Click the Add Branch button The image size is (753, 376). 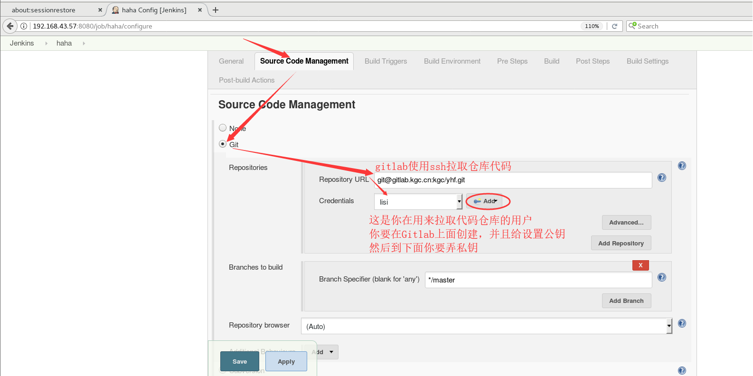click(627, 301)
